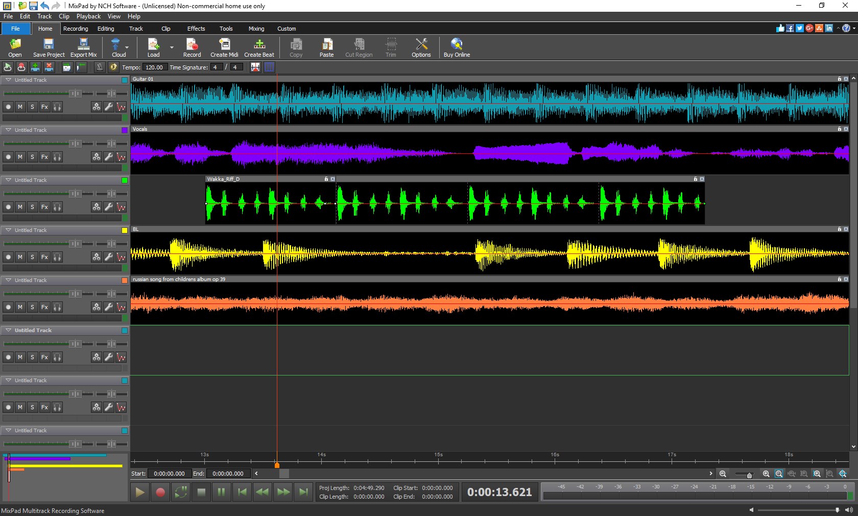This screenshot has width=858, height=516.
Task: Click the wrench tool on the Vocals track
Action: click(x=108, y=157)
